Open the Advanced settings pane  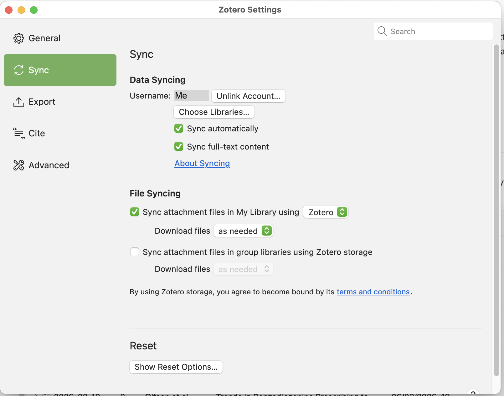point(60,165)
